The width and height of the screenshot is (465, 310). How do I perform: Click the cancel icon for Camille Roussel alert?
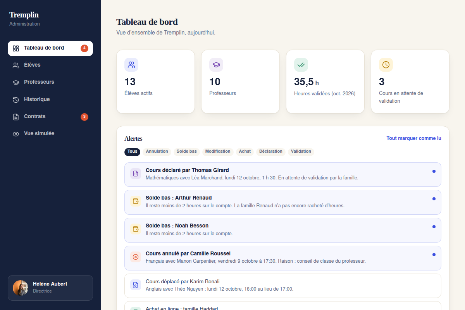136,257
